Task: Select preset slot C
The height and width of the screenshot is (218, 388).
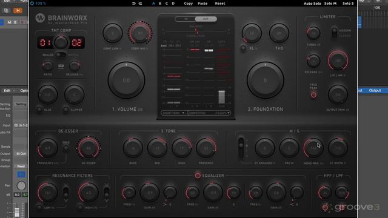Action: click(167, 4)
